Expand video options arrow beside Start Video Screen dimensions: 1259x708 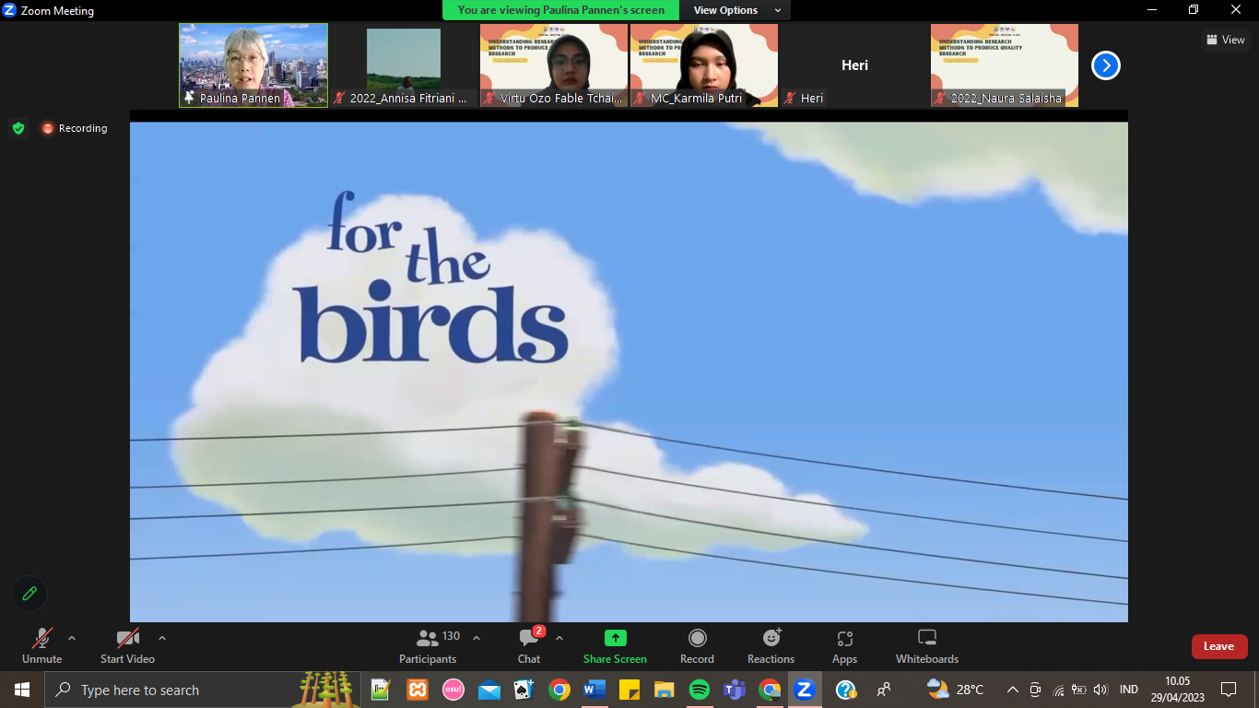coord(162,638)
